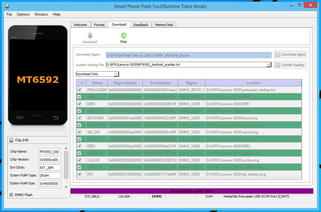Uncheck the BOOTIMG row checkbox
Screen dimensions: 321x212
[79, 118]
